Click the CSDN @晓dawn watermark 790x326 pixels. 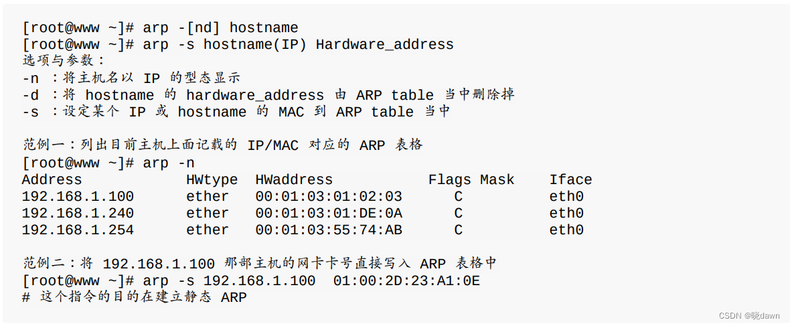coord(749,315)
